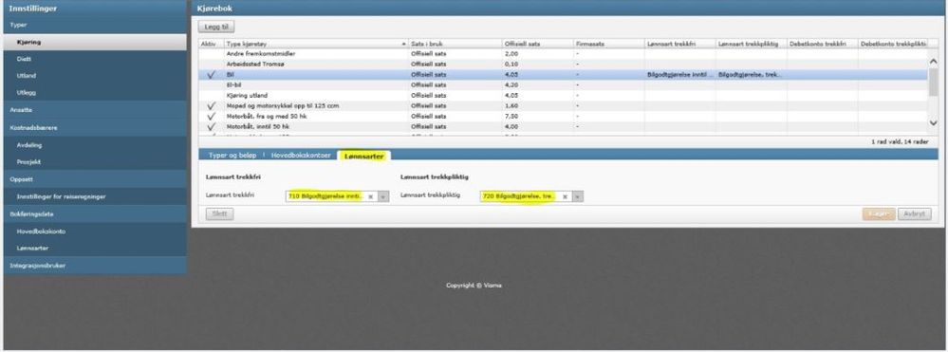Open Kjøring in the sidebar
Screen dimensions: 948x352
95,43
